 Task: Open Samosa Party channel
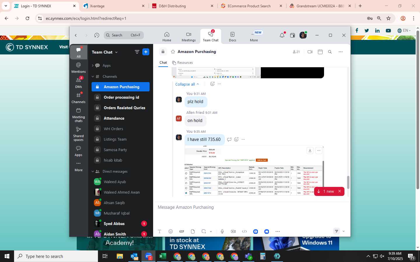(x=120, y=150)
